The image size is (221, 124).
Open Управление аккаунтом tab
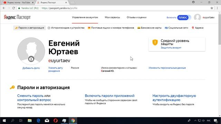(85, 18)
